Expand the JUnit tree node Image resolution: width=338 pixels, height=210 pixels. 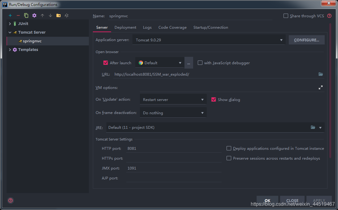10,24
